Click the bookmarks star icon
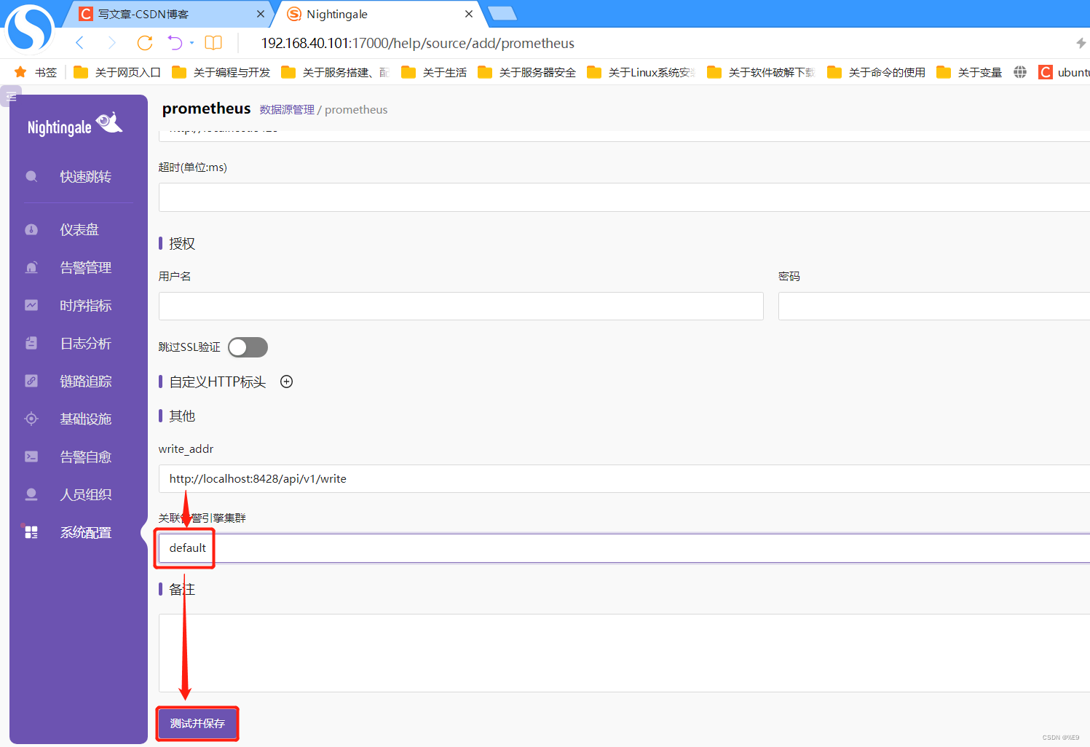 (x=20, y=72)
